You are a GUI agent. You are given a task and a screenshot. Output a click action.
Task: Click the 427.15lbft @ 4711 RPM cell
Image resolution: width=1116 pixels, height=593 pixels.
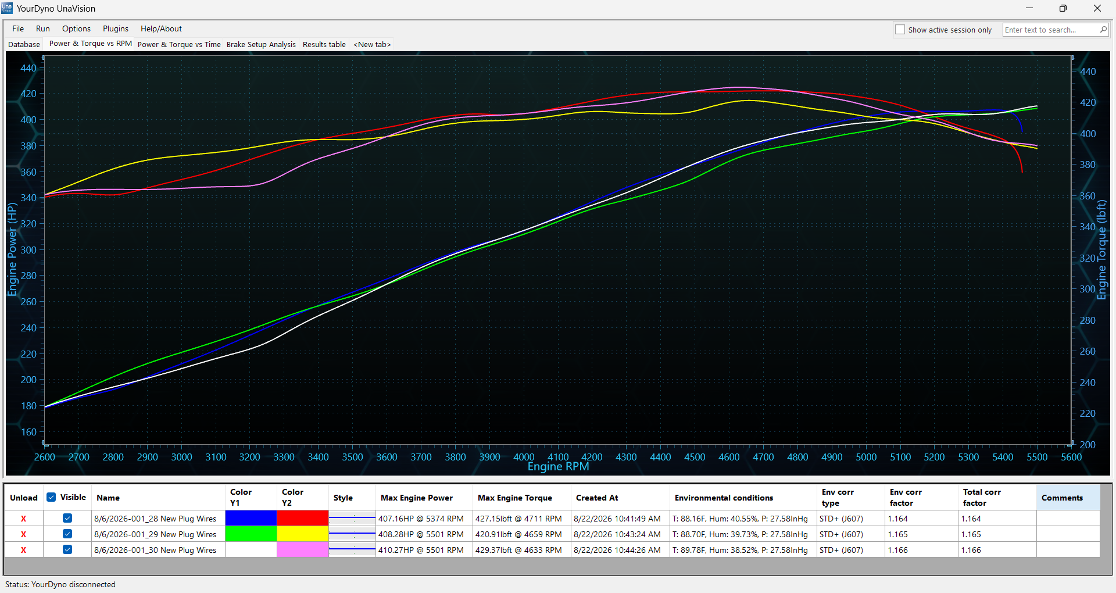tap(522, 519)
